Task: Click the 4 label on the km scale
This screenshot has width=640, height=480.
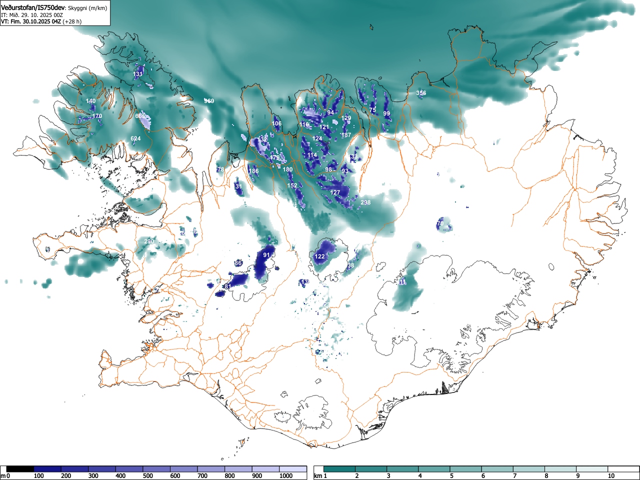Action: tap(420, 476)
